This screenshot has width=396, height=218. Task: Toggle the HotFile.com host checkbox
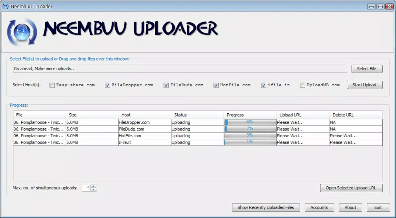click(x=216, y=85)
